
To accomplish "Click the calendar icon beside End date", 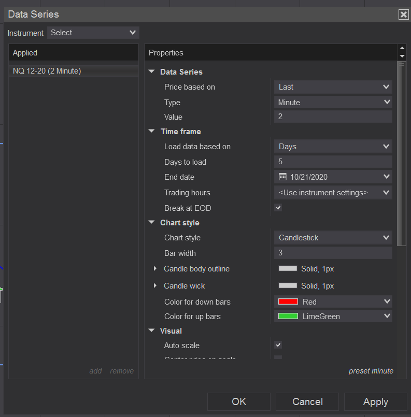I will 282,177.
